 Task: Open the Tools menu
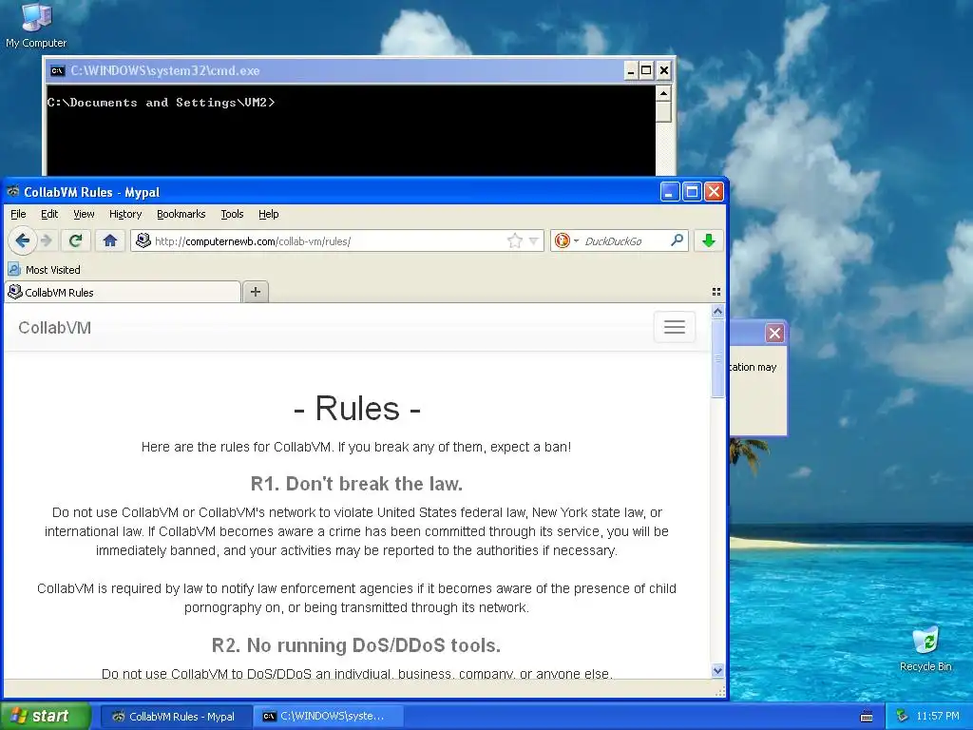click(x=232, y=214)
